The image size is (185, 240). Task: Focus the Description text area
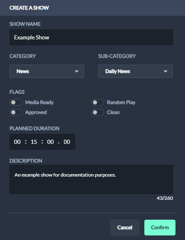click(x=91, y=179)
